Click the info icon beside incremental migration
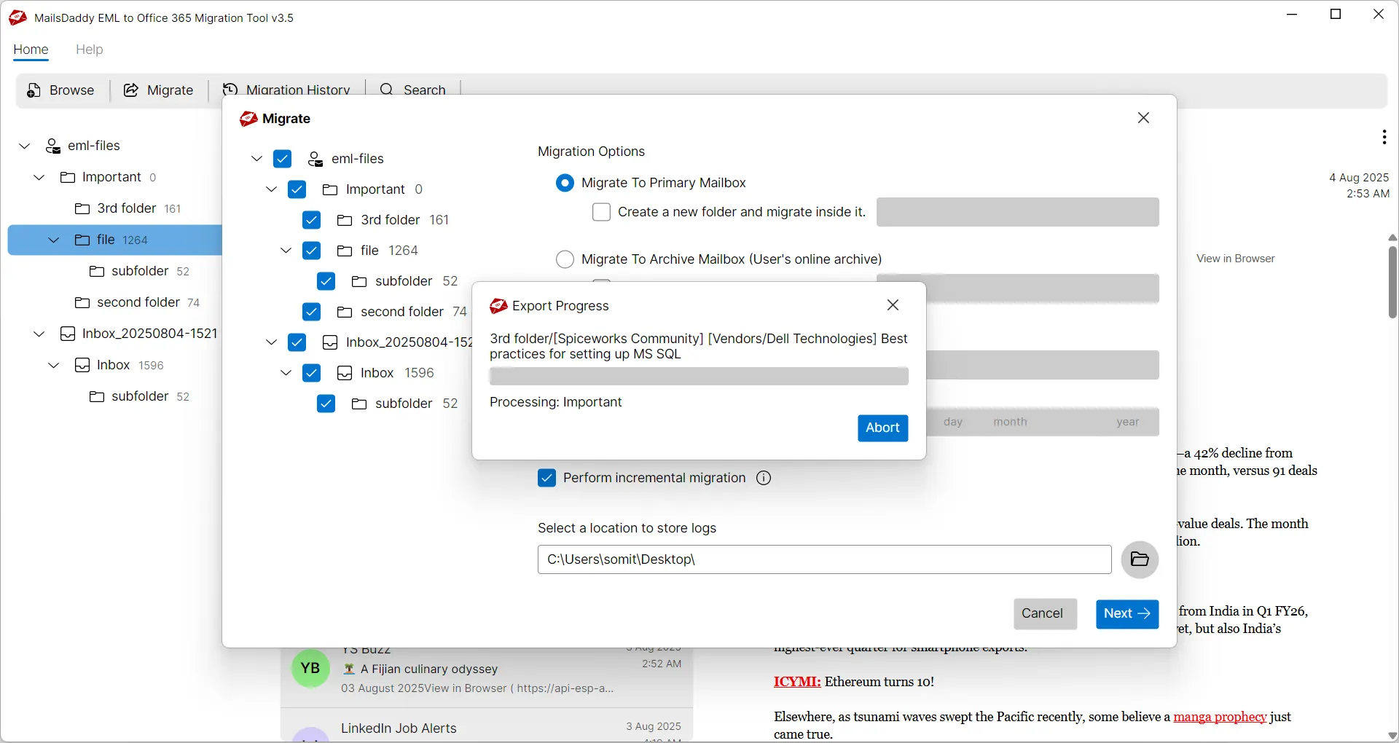 click(763, 478)
